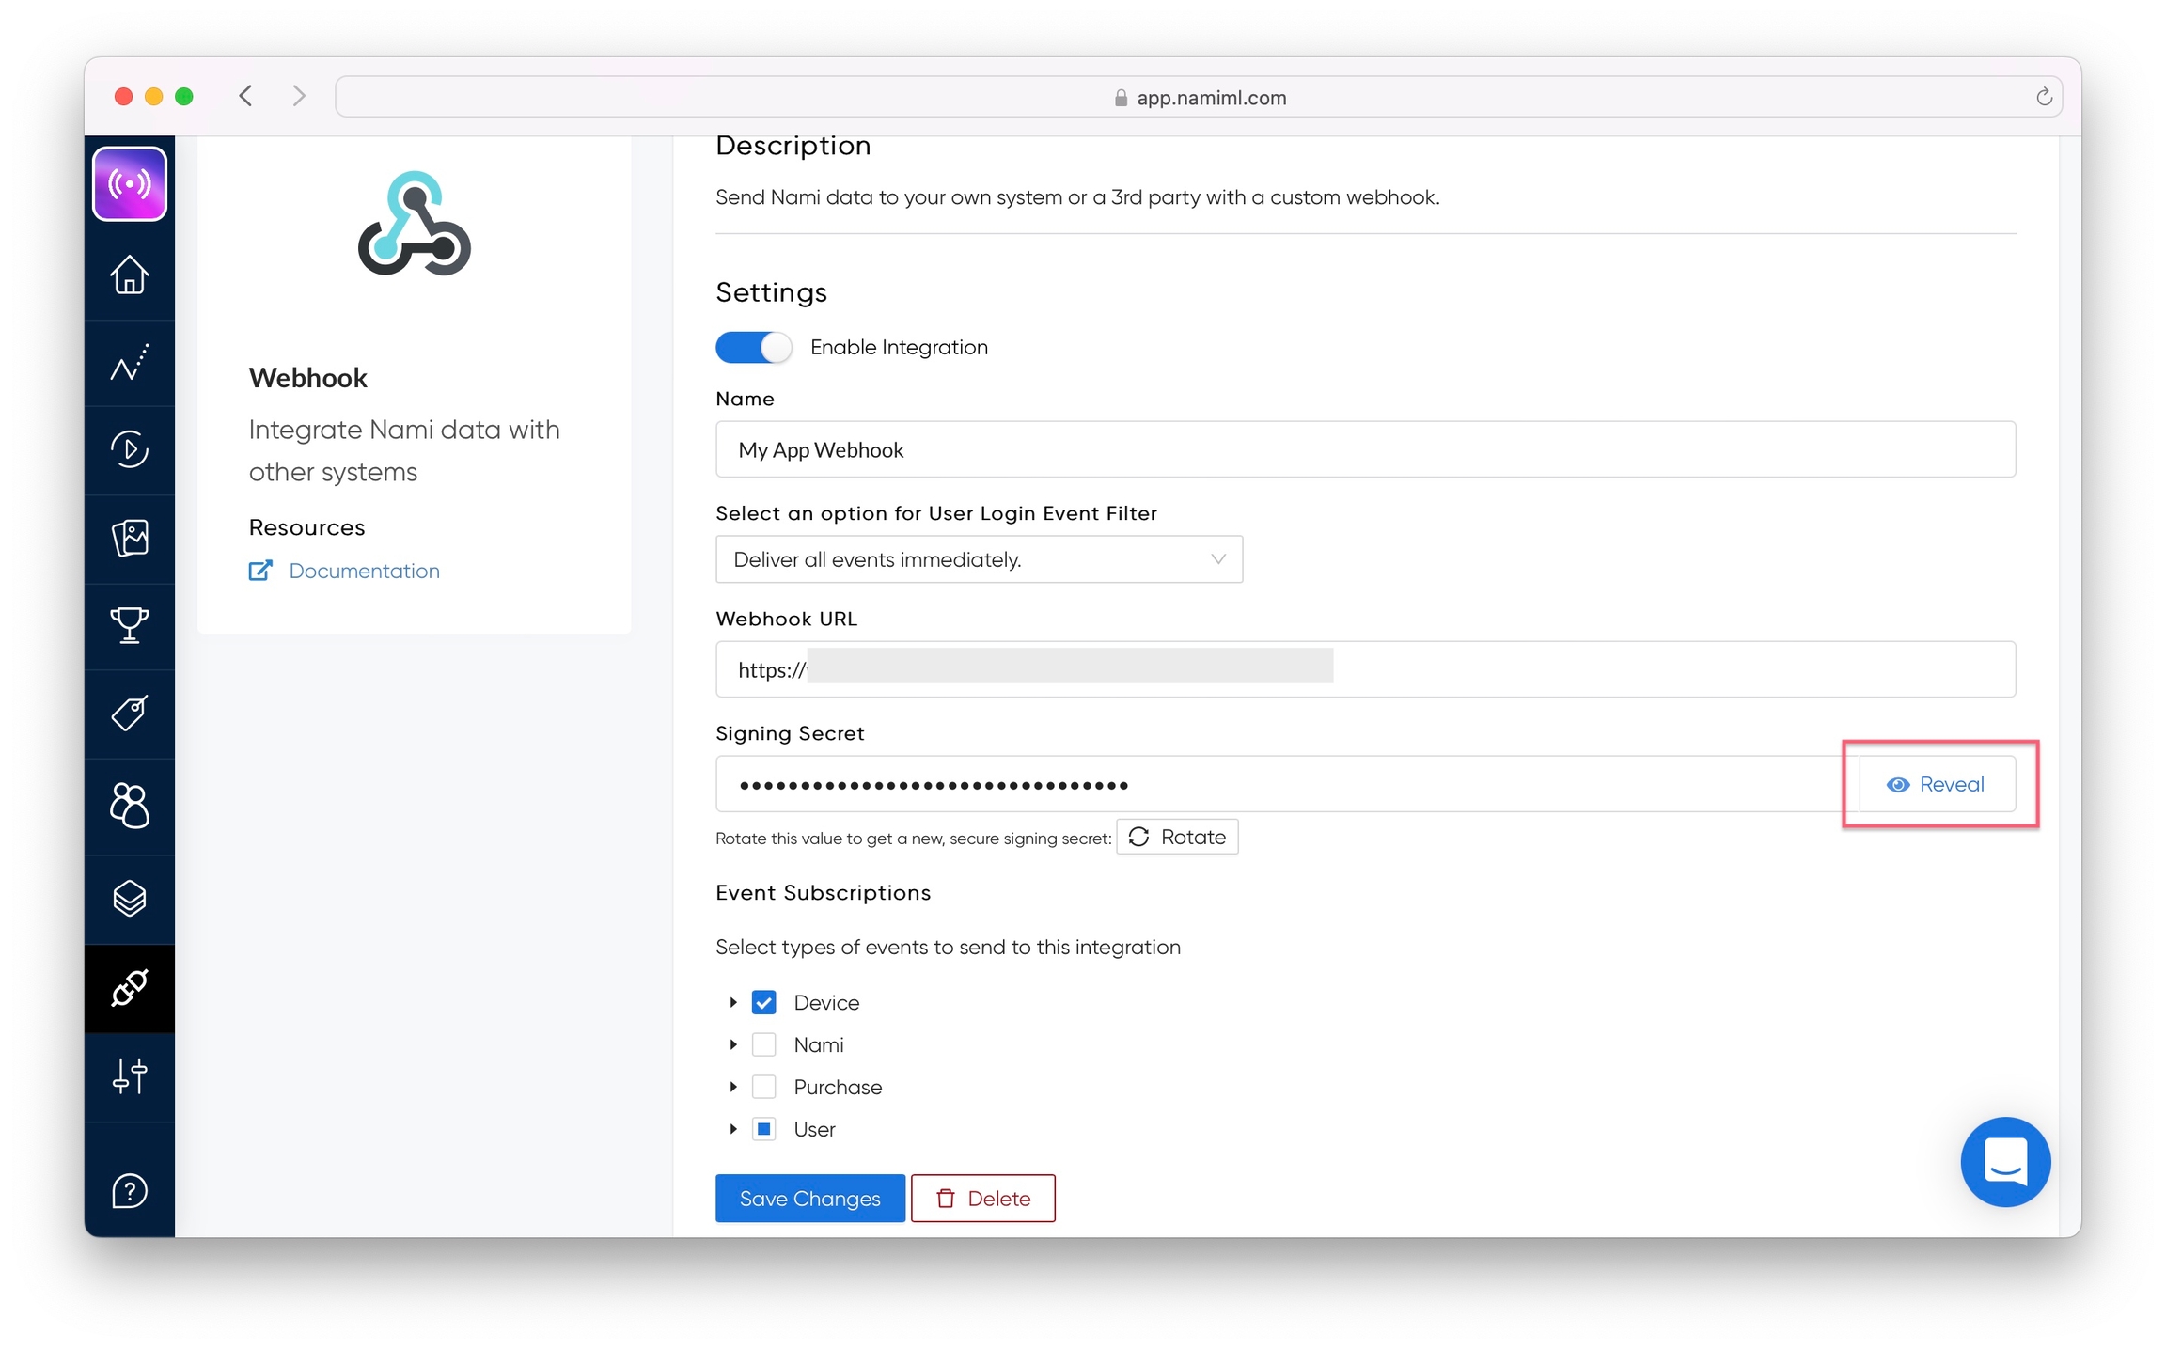Click the Webhook logo image

(x=414, y=224)
